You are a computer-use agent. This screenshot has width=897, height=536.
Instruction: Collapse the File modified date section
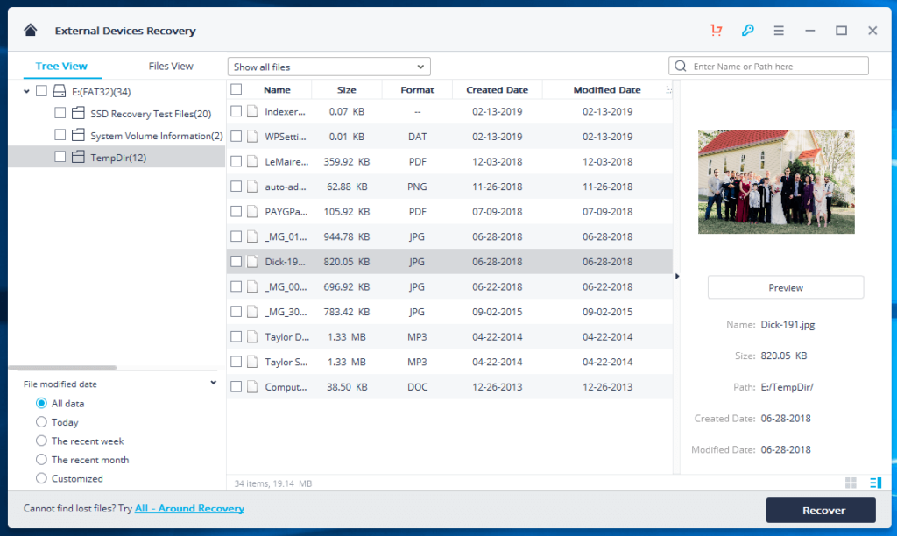pos(212,382)
